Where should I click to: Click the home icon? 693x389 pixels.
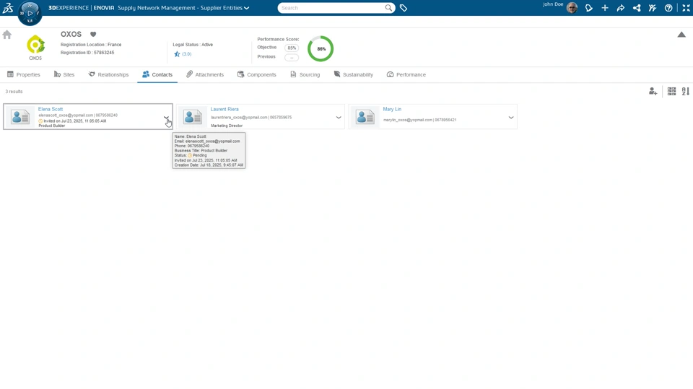[x=7, y=35]
